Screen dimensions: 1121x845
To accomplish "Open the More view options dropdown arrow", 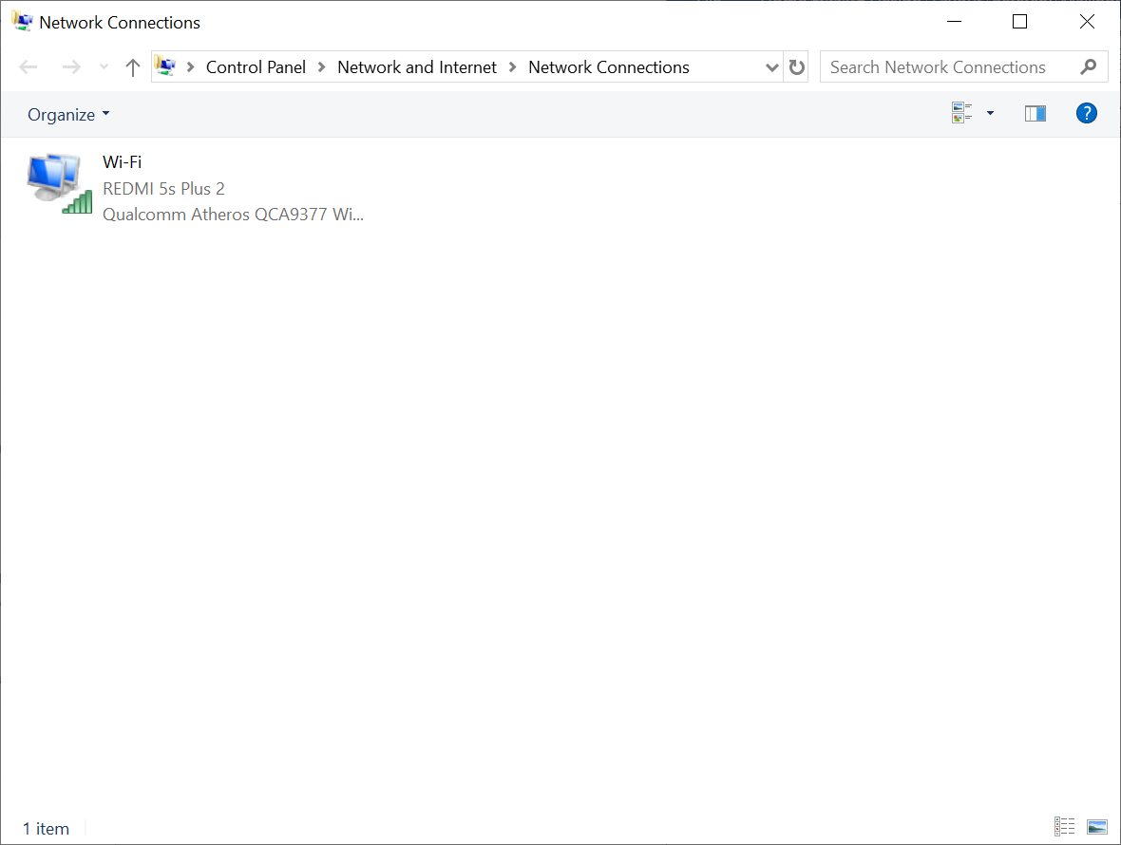I will point(990,114).
